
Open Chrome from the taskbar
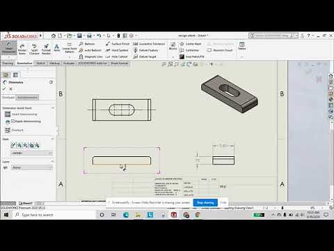tap(198, 215)
